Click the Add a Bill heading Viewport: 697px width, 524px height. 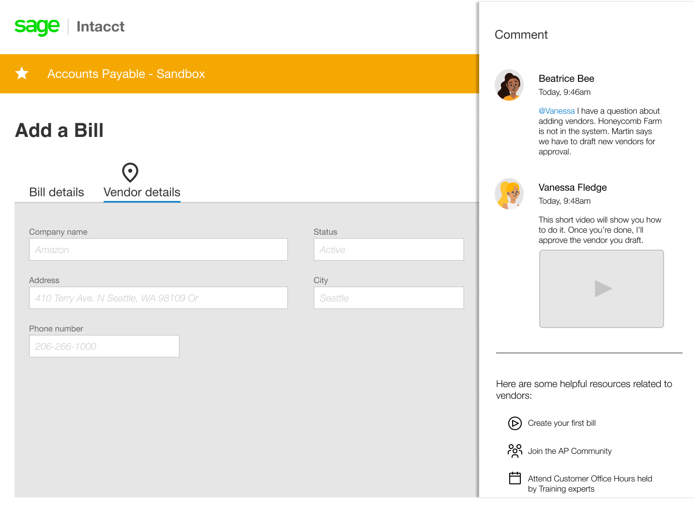point(60,130)
